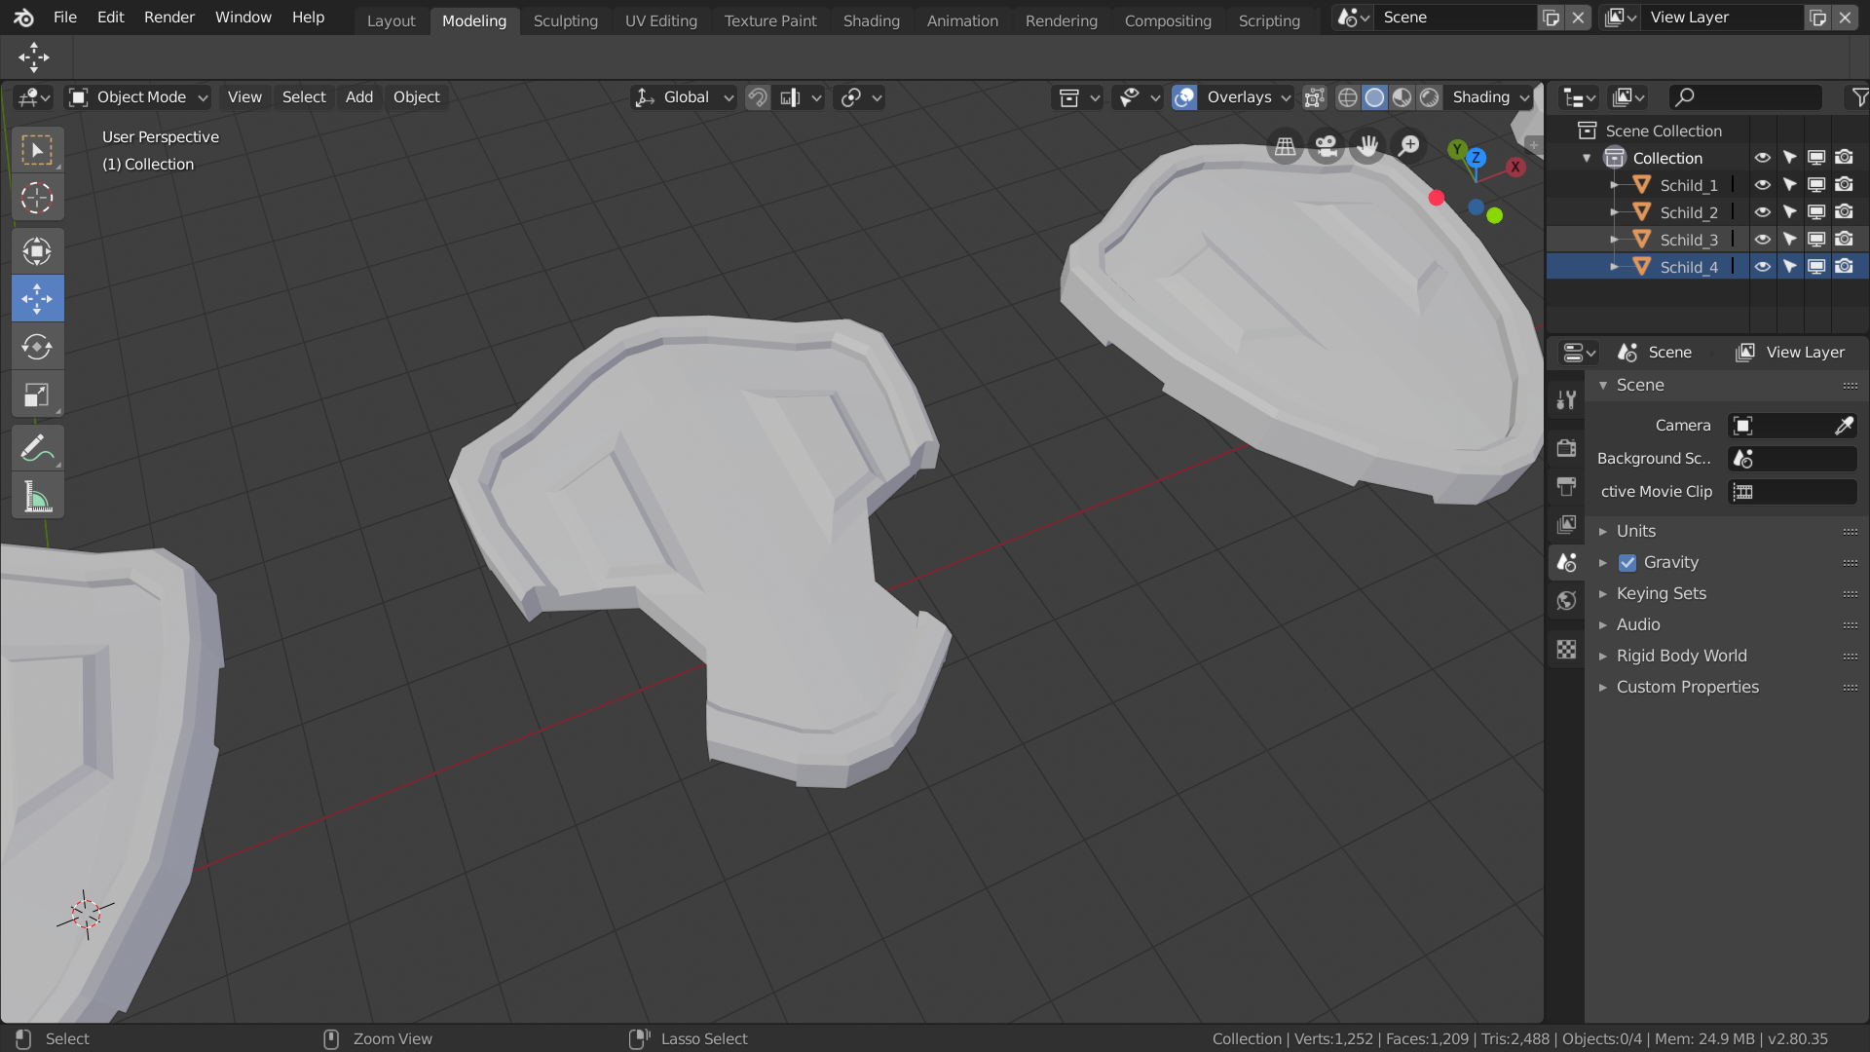Select the Scale tool
Image resolution: width=1870 pixels, height=1052 pixels.
click(37, 395)
